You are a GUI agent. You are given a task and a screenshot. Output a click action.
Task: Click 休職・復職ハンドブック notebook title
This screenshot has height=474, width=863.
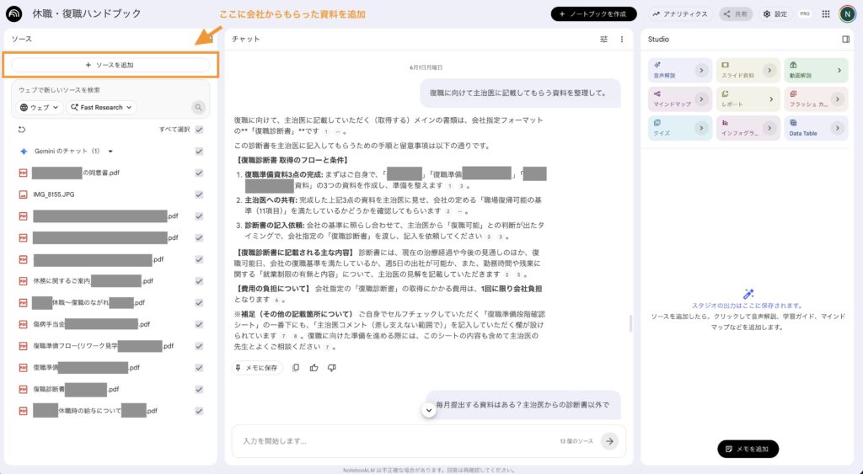(87, 13)
